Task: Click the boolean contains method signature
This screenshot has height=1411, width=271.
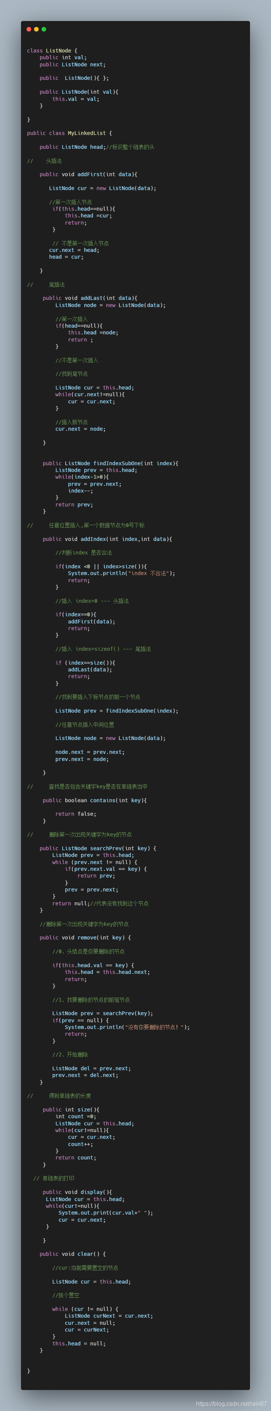Action: click(95, 800)
